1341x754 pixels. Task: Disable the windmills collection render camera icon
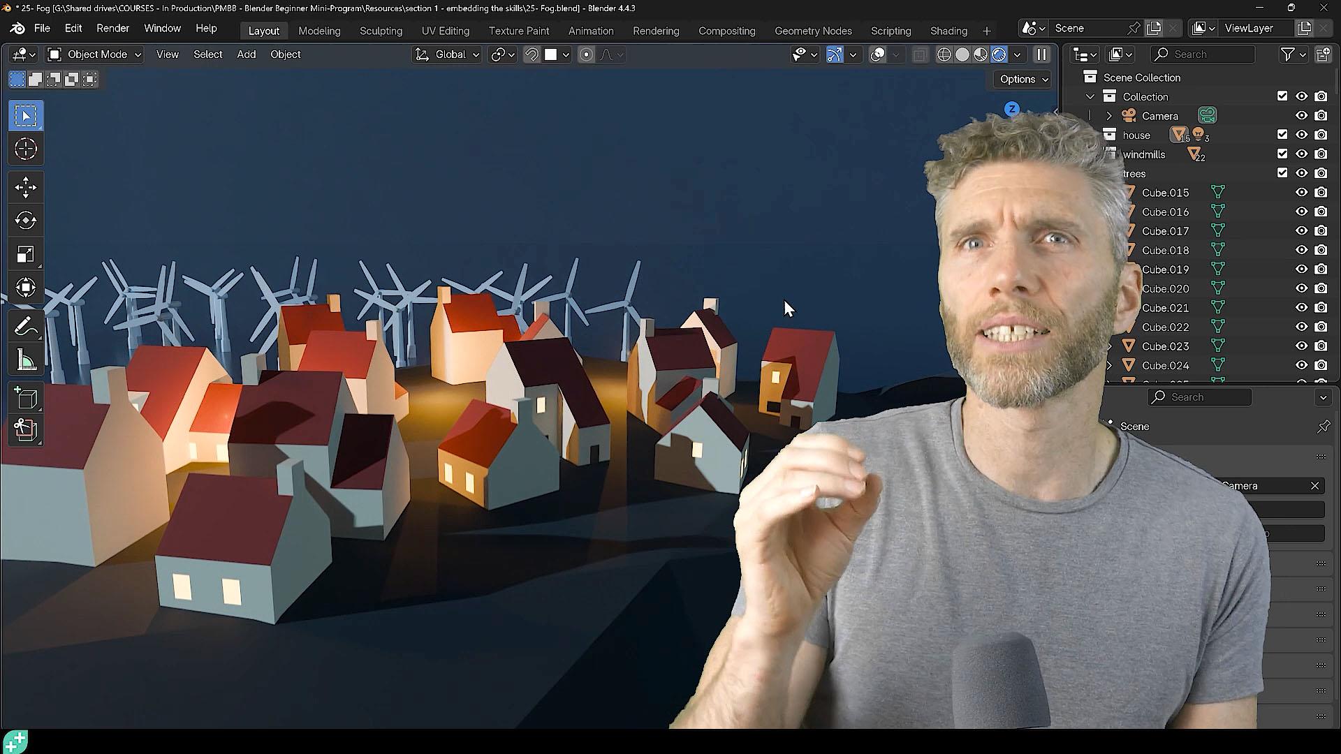point(1321,154)
